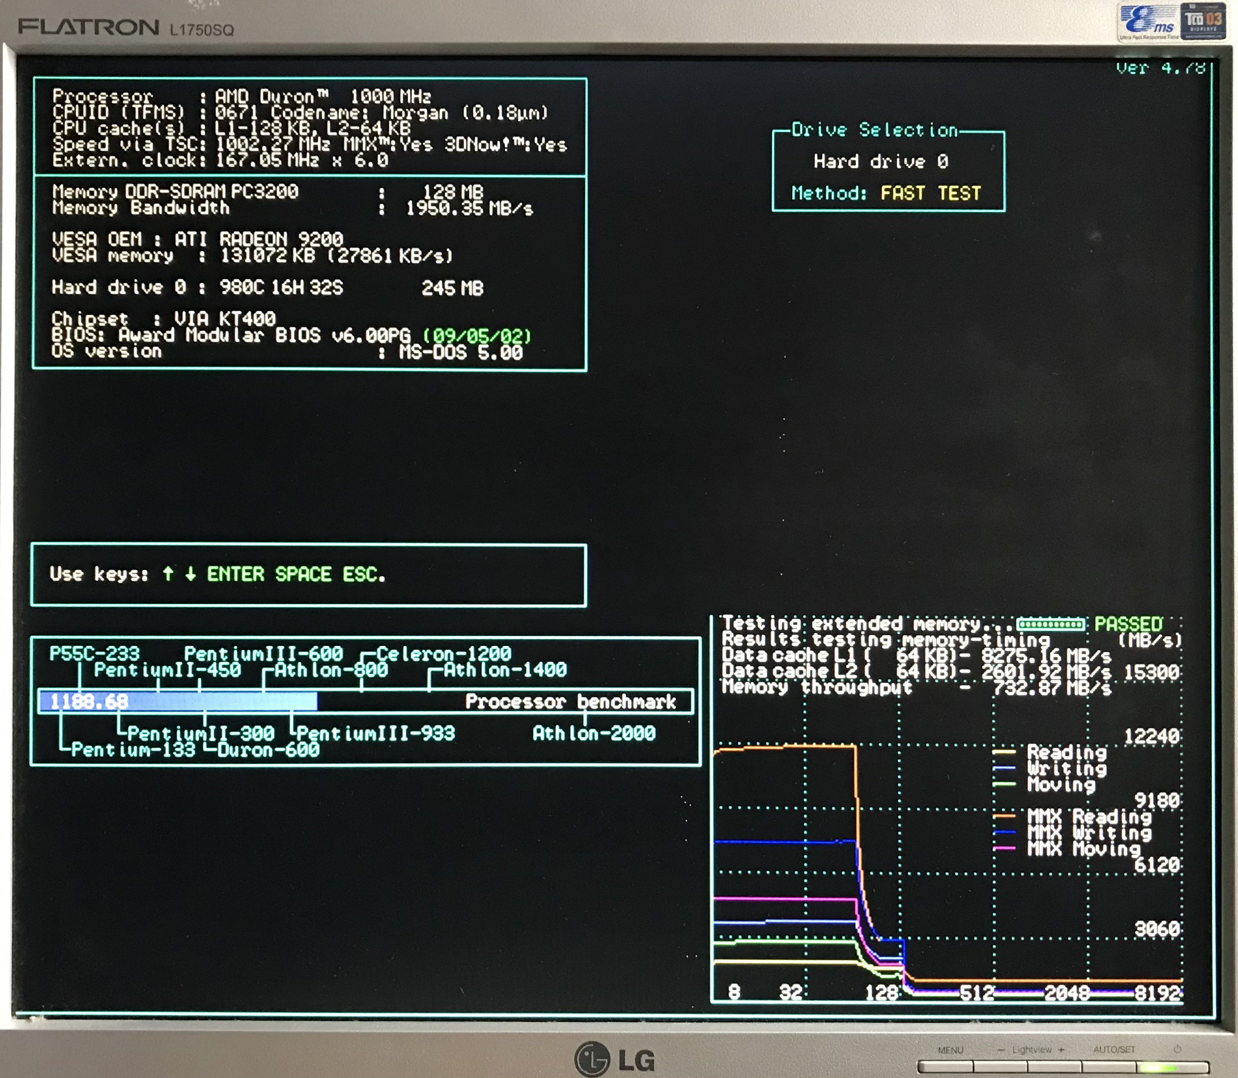The image size is (1238, 1078).
Task: Click the 1188.68 processor benchmark bar
Action: tap(178, 701)
